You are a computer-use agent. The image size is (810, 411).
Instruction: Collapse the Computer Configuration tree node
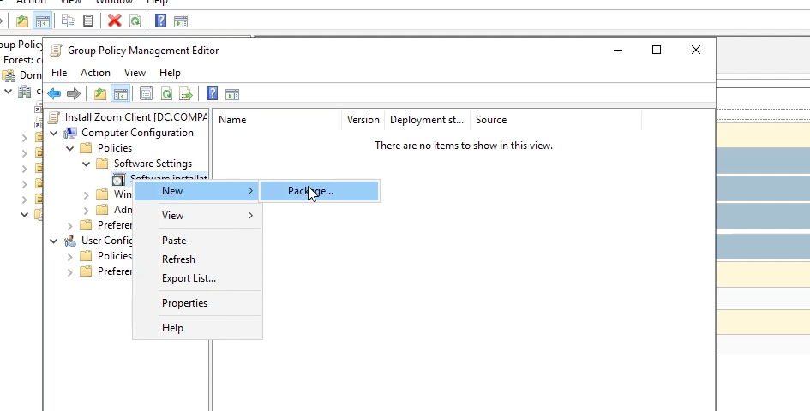pos(55,133)
